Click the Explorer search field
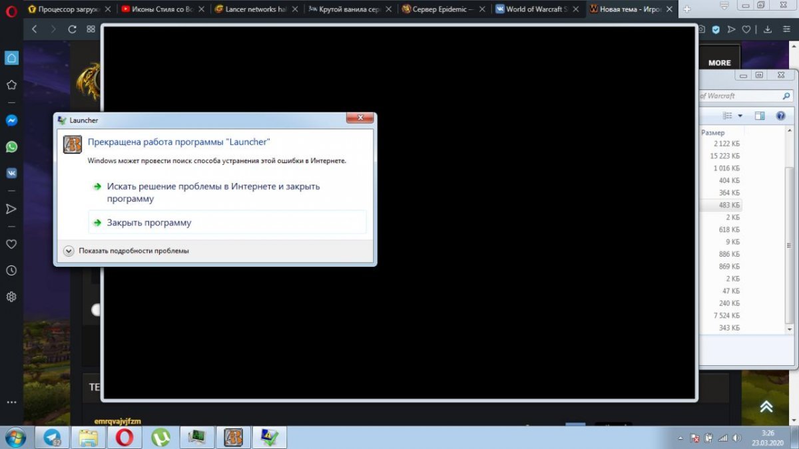This screenshot has width=799, height=449. pos(739,96)
